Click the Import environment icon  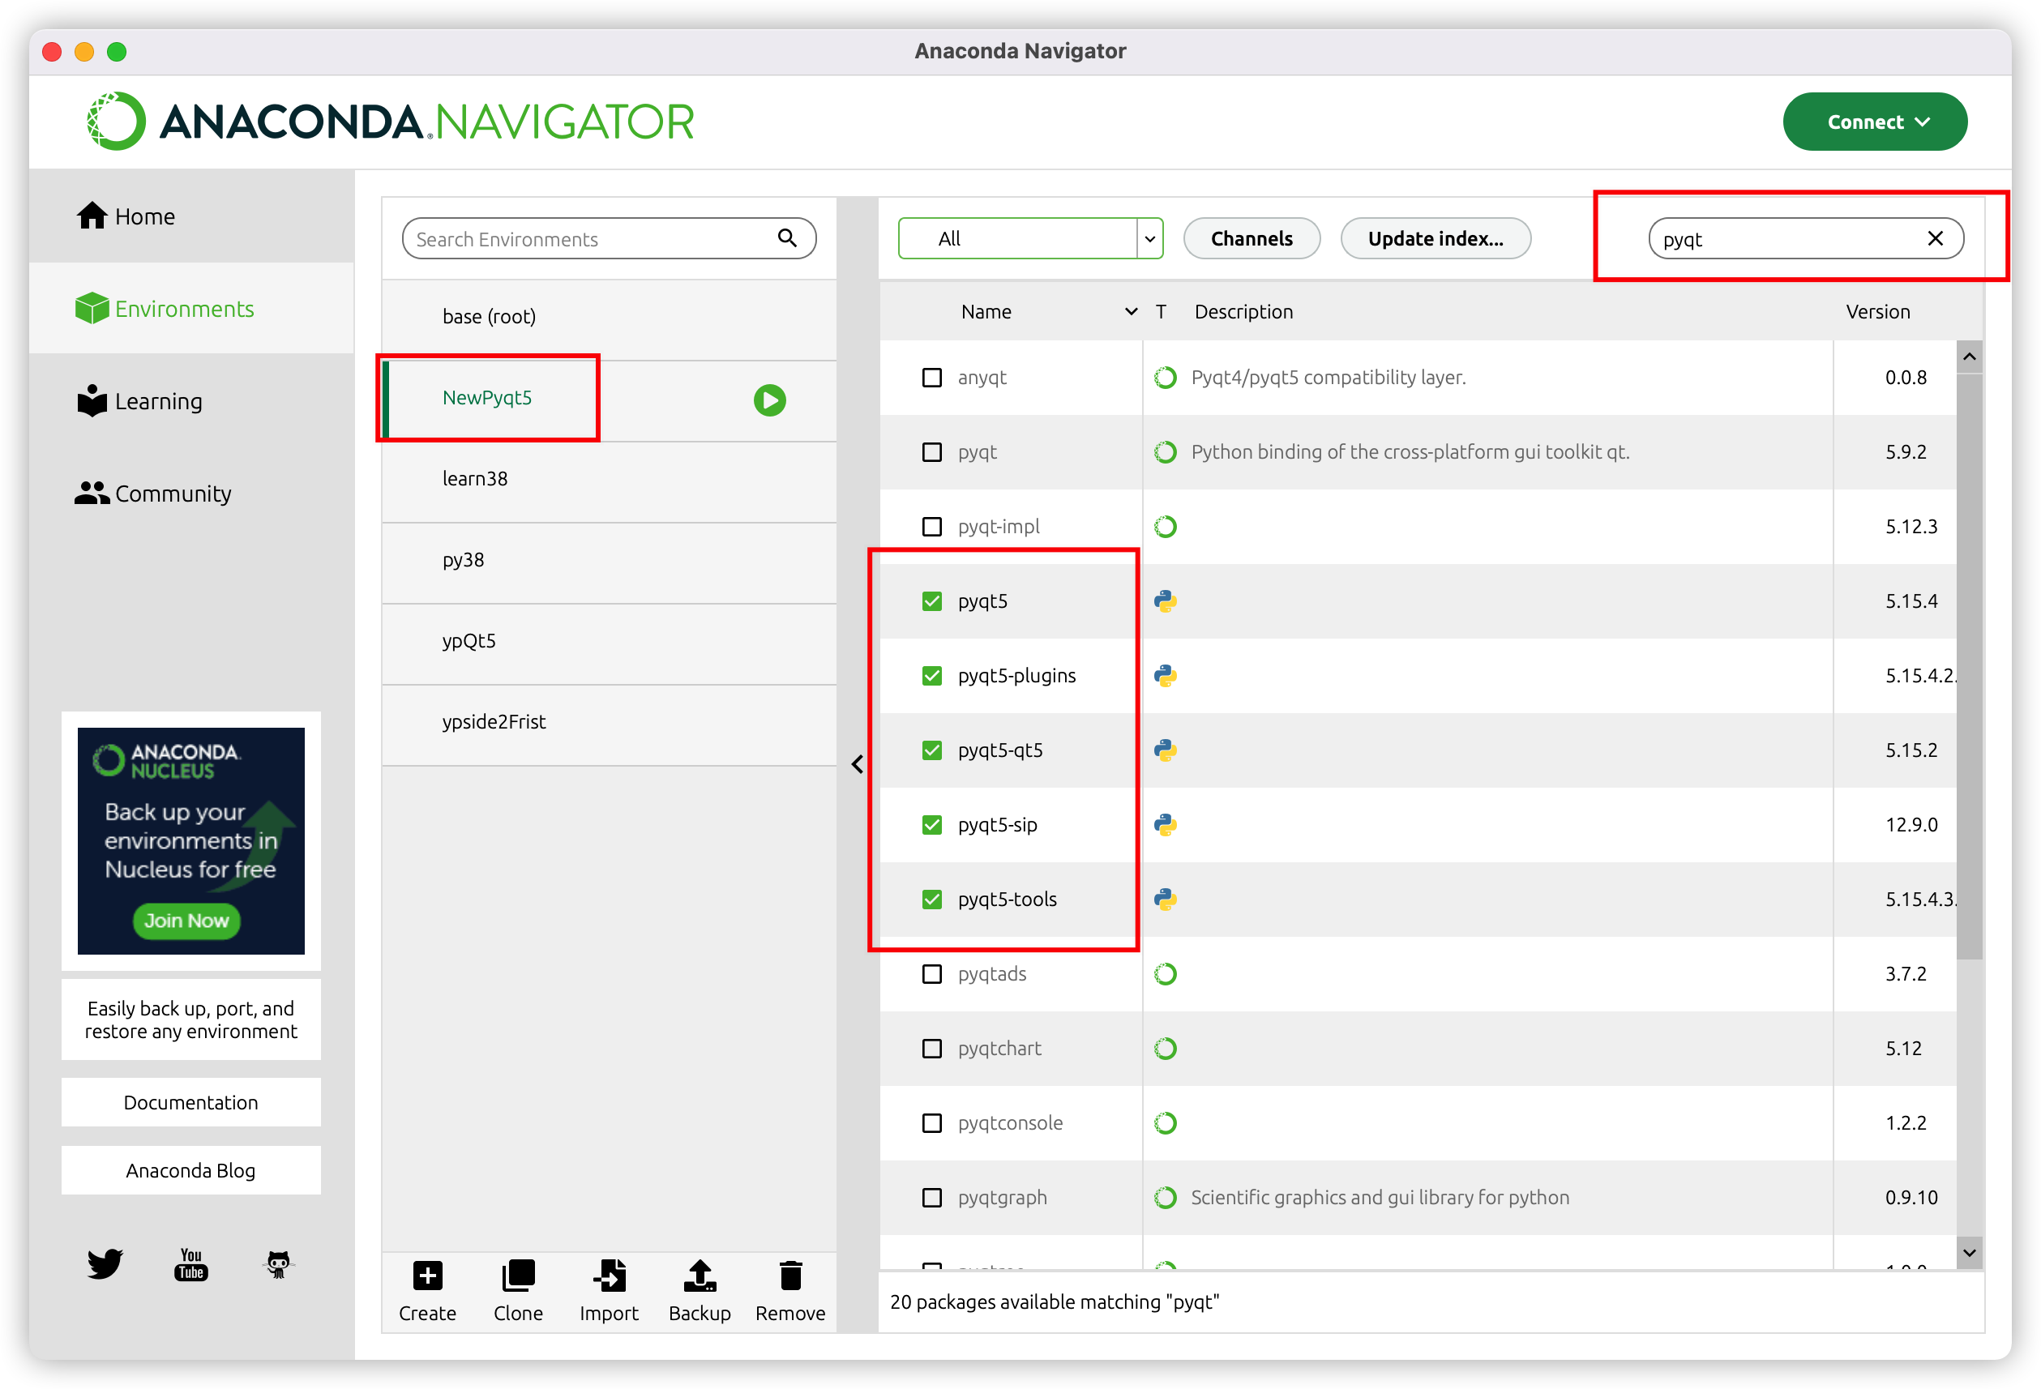pos(610,1275)
